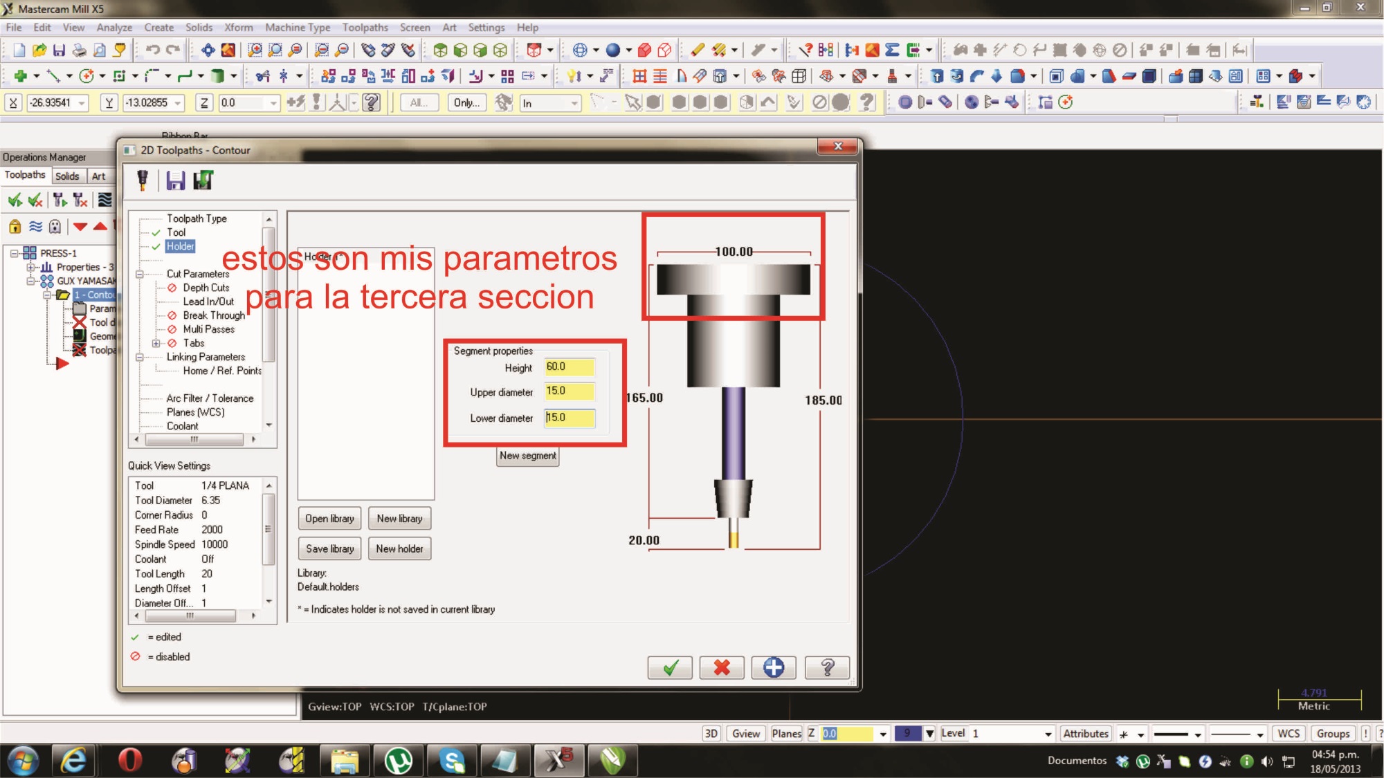Select the Holder tree item

point(180,246)
